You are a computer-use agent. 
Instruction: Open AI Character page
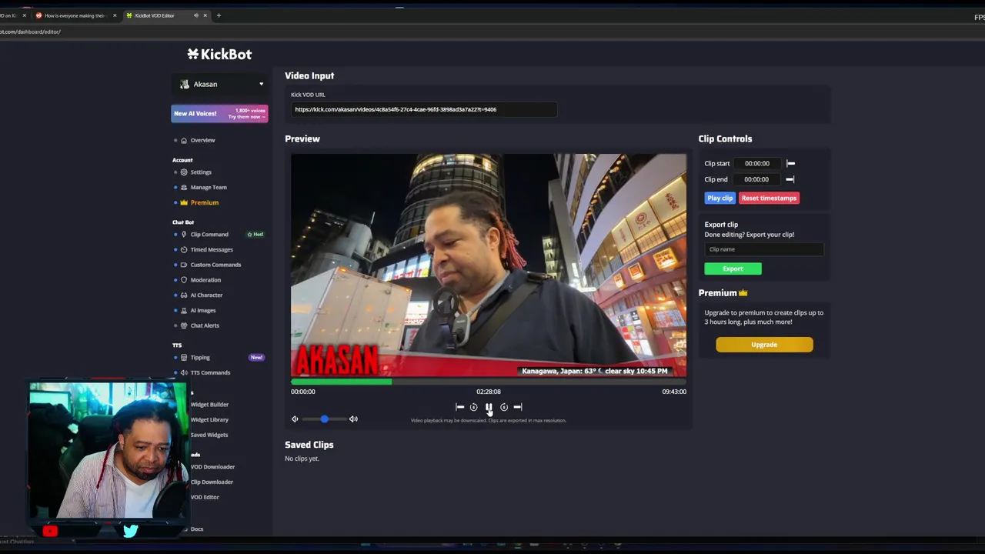click(x=206, y=295)
